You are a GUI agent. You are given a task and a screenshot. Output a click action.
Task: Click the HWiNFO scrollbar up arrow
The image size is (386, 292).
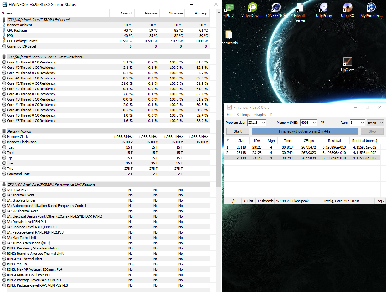(219, 12)
